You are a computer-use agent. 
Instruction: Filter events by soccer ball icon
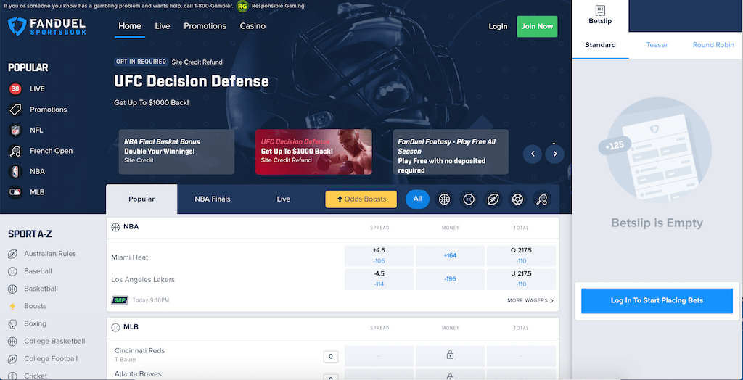tap(517, 199)
